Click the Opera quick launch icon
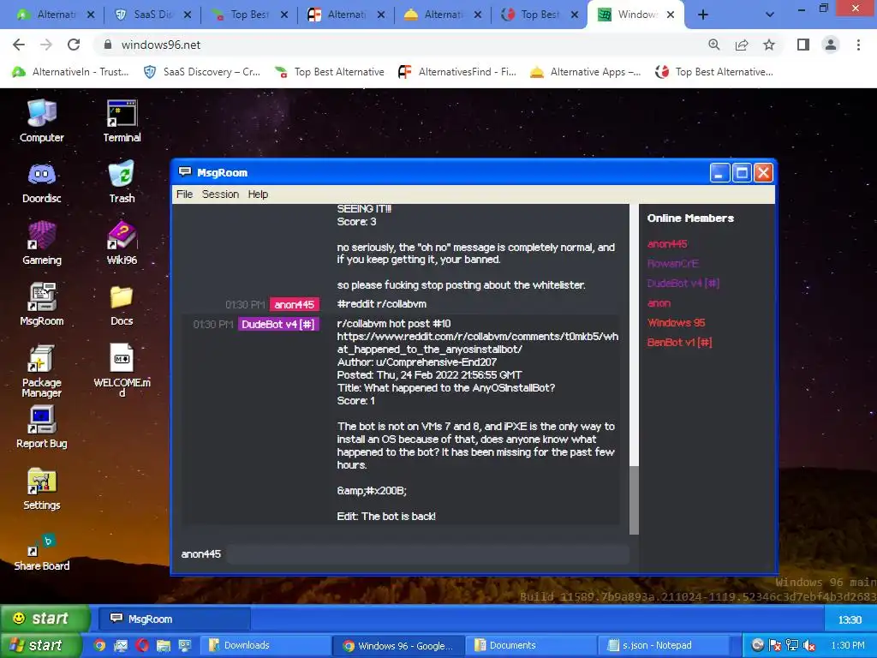Image resolution: width=877 pixels, height=658 pixels. (x=142, y=645)
